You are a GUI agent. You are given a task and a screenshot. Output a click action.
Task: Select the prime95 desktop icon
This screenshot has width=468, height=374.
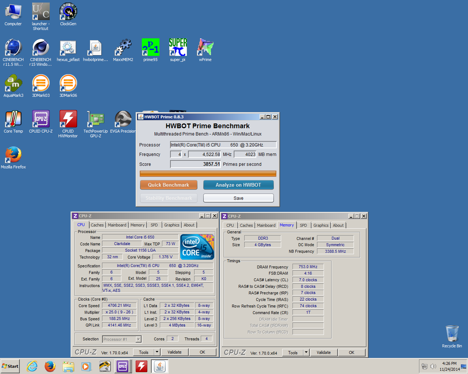[x=150, y=50]
